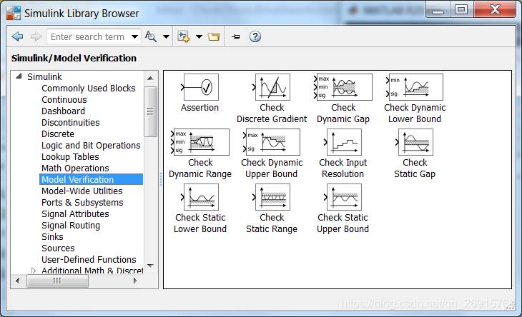Open the search options dropdown arrow
522x317 pixels.
tap(166, 36)
